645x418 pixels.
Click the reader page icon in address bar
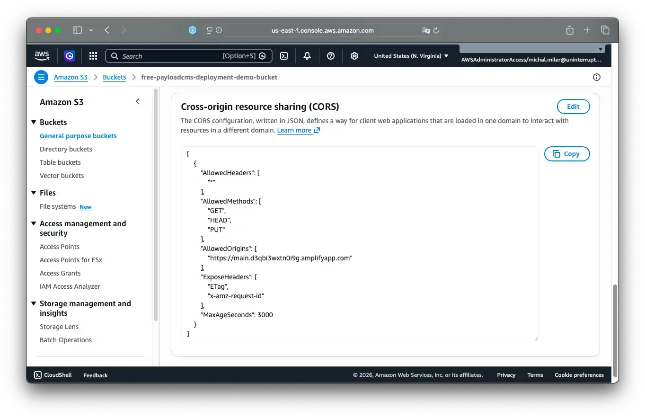coord(210,30)
